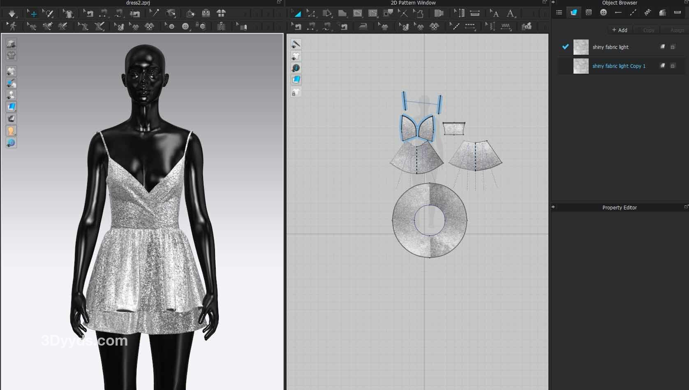Toggle checkmark beside shiny fabric light

[565, 47]
